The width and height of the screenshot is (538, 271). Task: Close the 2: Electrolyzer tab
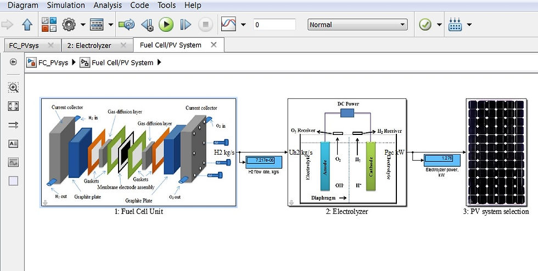click(x=124, y=46)
